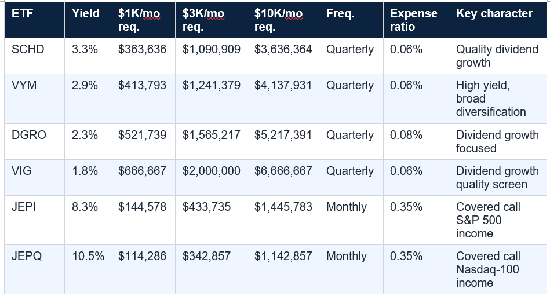Select the SCHD ticker cell

(34, 56)
